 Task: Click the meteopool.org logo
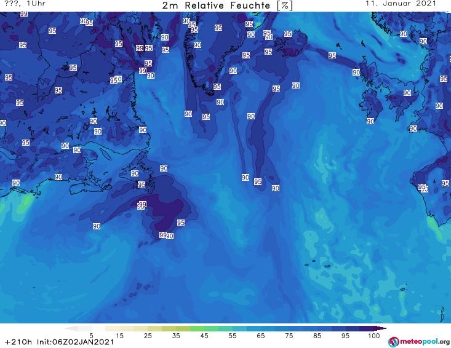point(419,342)
